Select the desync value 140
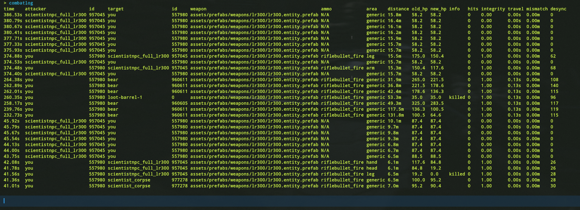Image resolution: width=580 pixels, height=210 pixels. (x=554, y=86)
